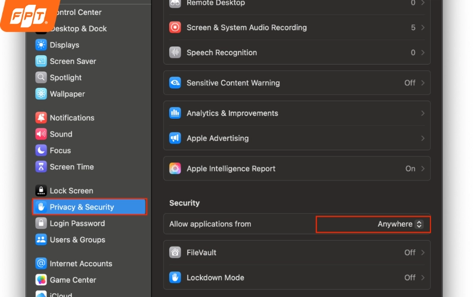The width and height of the screenshot is (475, 297).
Task: Click the Screen Time hourglass icon
Action: point(41,167)
